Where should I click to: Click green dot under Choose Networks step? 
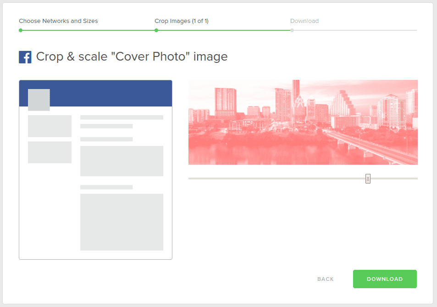pos(21,30)
